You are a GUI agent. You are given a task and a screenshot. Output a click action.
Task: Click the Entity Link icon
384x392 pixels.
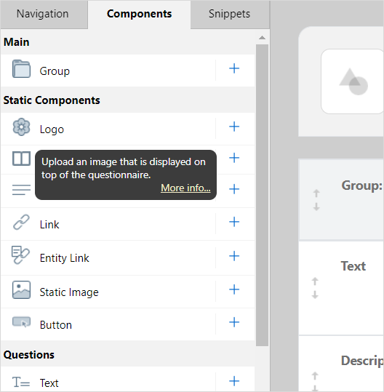coord(20,255)
